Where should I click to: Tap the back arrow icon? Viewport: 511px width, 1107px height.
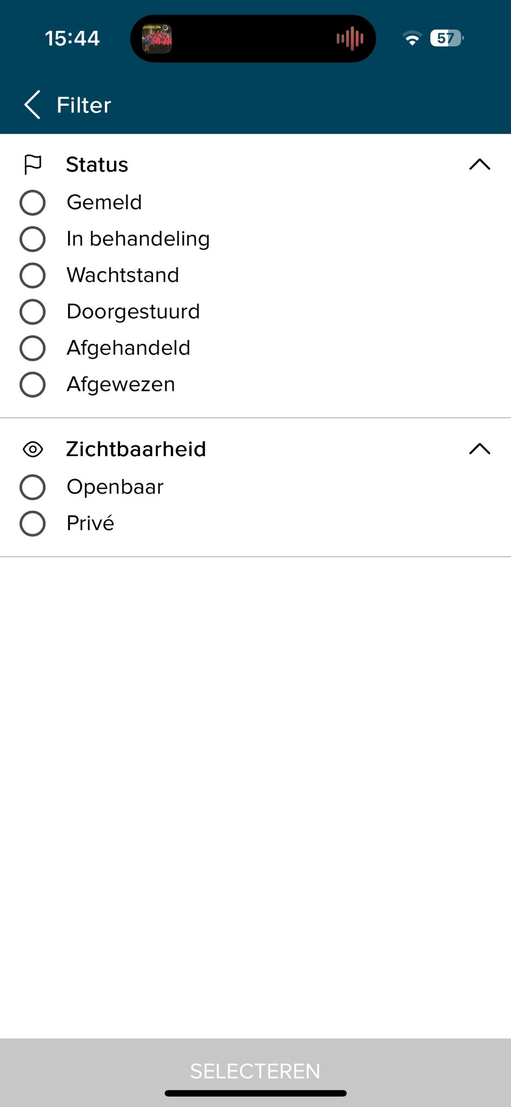pyautogui.click(x=32, y=104)
